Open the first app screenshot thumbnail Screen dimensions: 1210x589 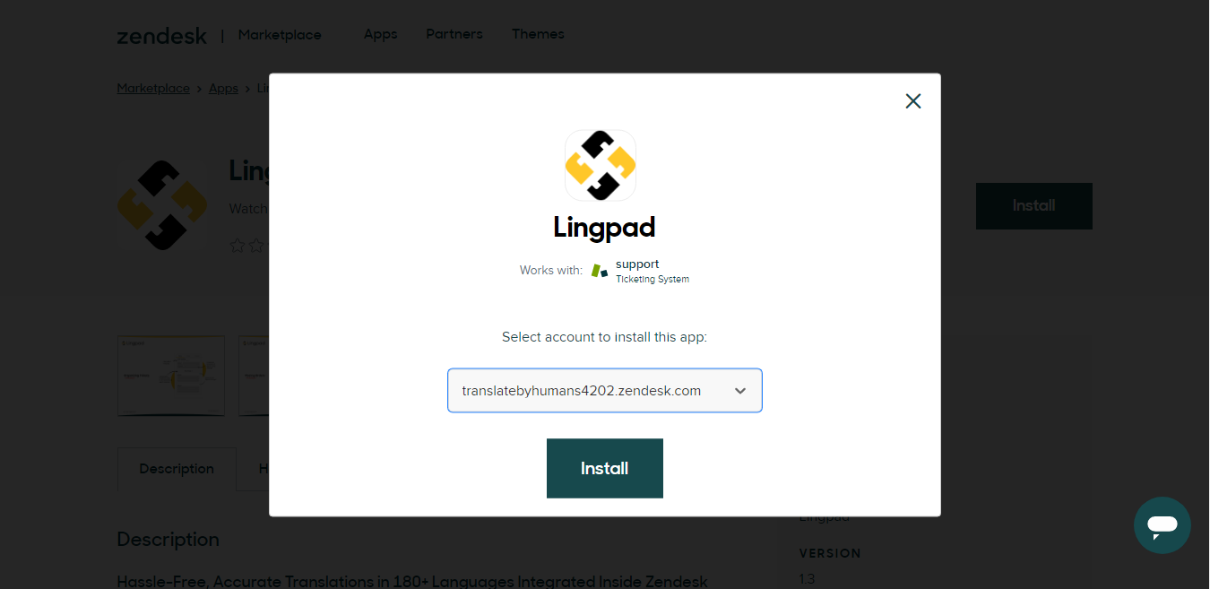pos(171,376)
